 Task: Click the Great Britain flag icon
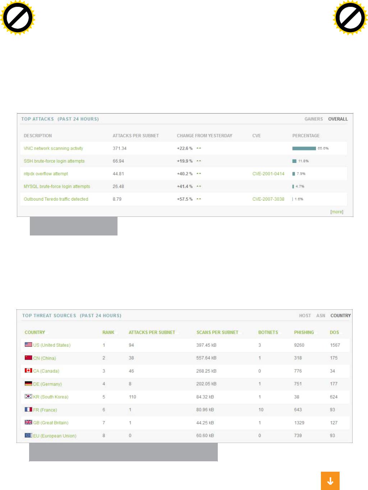click(x=28, y=422)
